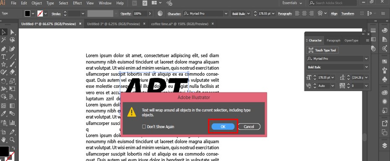
Task: Select the Hand tool
Action: (4, 139)
